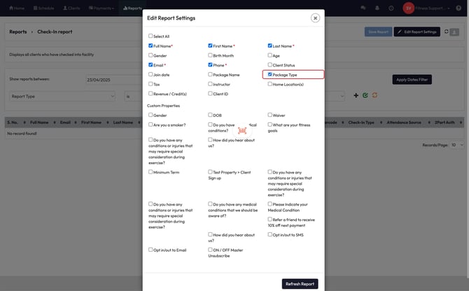The height and width of the screenshot is (291, 469).
Task: Click the plus icon to add filter
Action: pyautogui.click(x=356, y=95)
